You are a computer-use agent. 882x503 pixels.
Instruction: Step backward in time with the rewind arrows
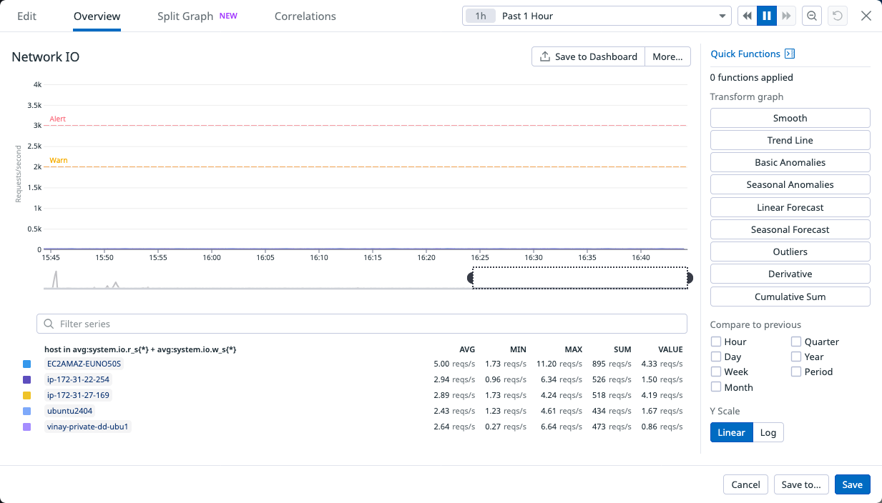click(x=746, y=15)
